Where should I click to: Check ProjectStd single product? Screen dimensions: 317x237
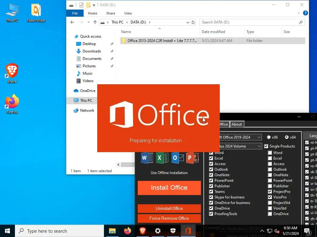(270, 202)
